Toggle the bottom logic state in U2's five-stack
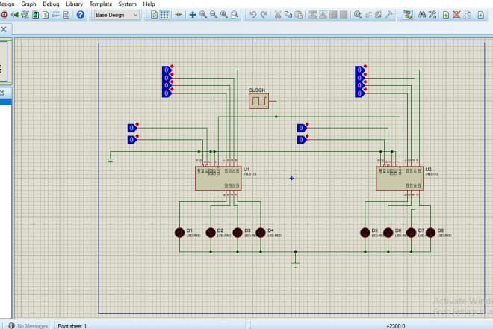This screenshot has height=329, width=493. (360, 93)
